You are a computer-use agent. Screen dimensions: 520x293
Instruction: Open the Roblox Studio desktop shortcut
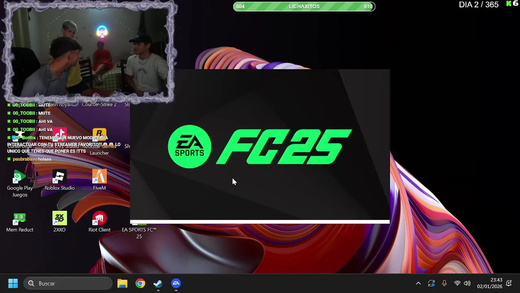tap(59, 181)
